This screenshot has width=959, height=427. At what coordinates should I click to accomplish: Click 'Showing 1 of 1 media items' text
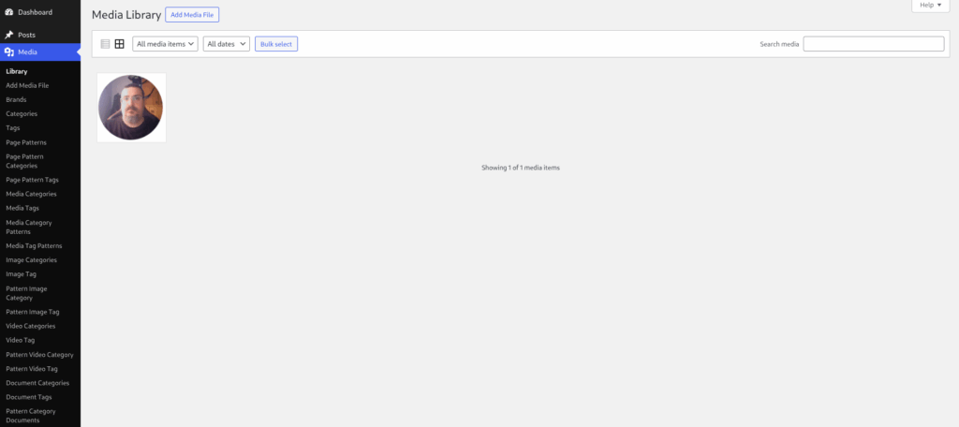(x=521, y=168)
